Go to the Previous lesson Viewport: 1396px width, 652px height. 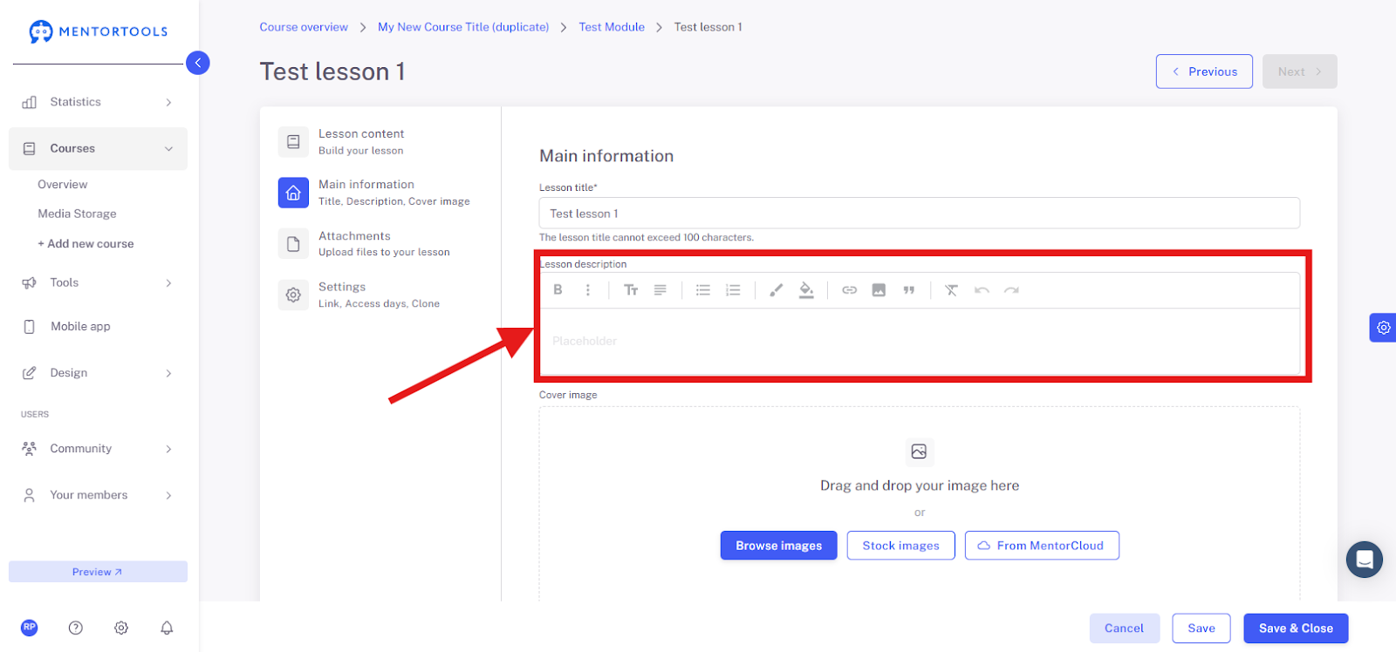(x=1204, y=71)
